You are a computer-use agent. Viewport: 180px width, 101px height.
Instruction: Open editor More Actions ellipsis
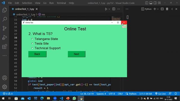[x=119, y=9]
